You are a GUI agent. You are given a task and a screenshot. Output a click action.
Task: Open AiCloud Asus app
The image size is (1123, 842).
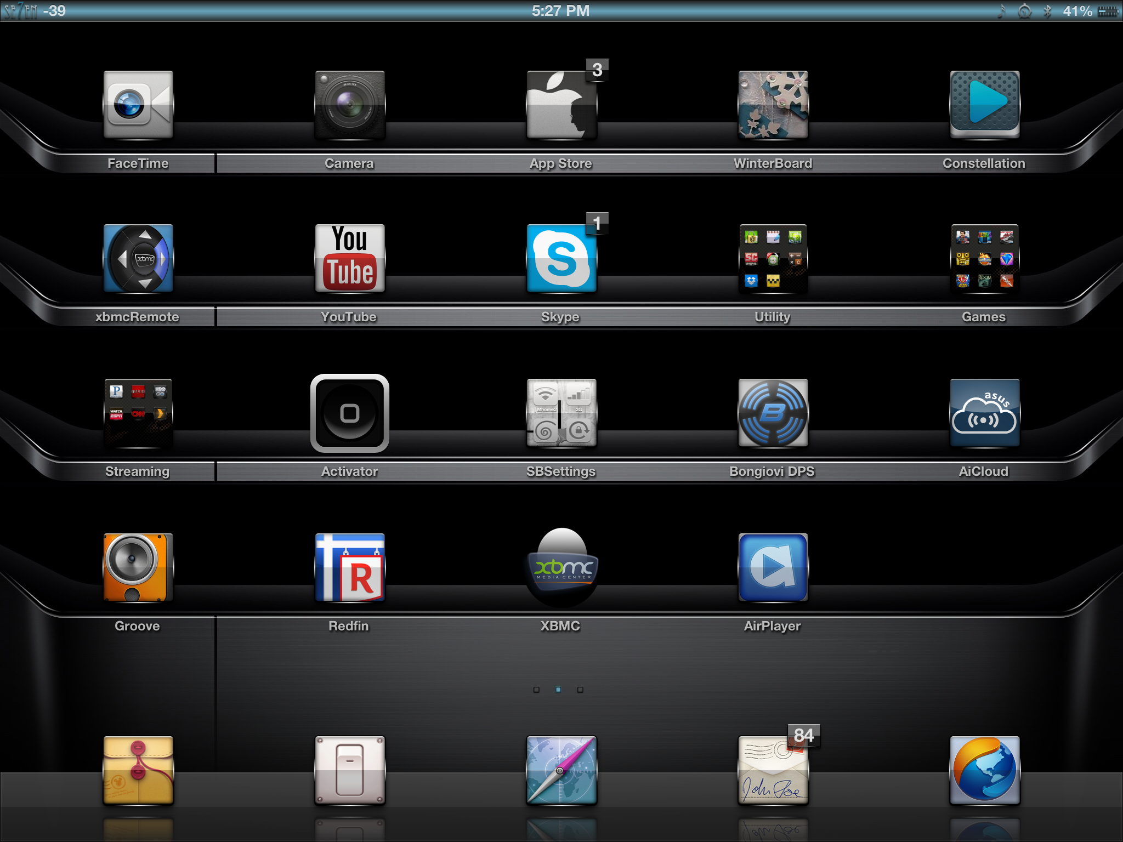[984, 413]
